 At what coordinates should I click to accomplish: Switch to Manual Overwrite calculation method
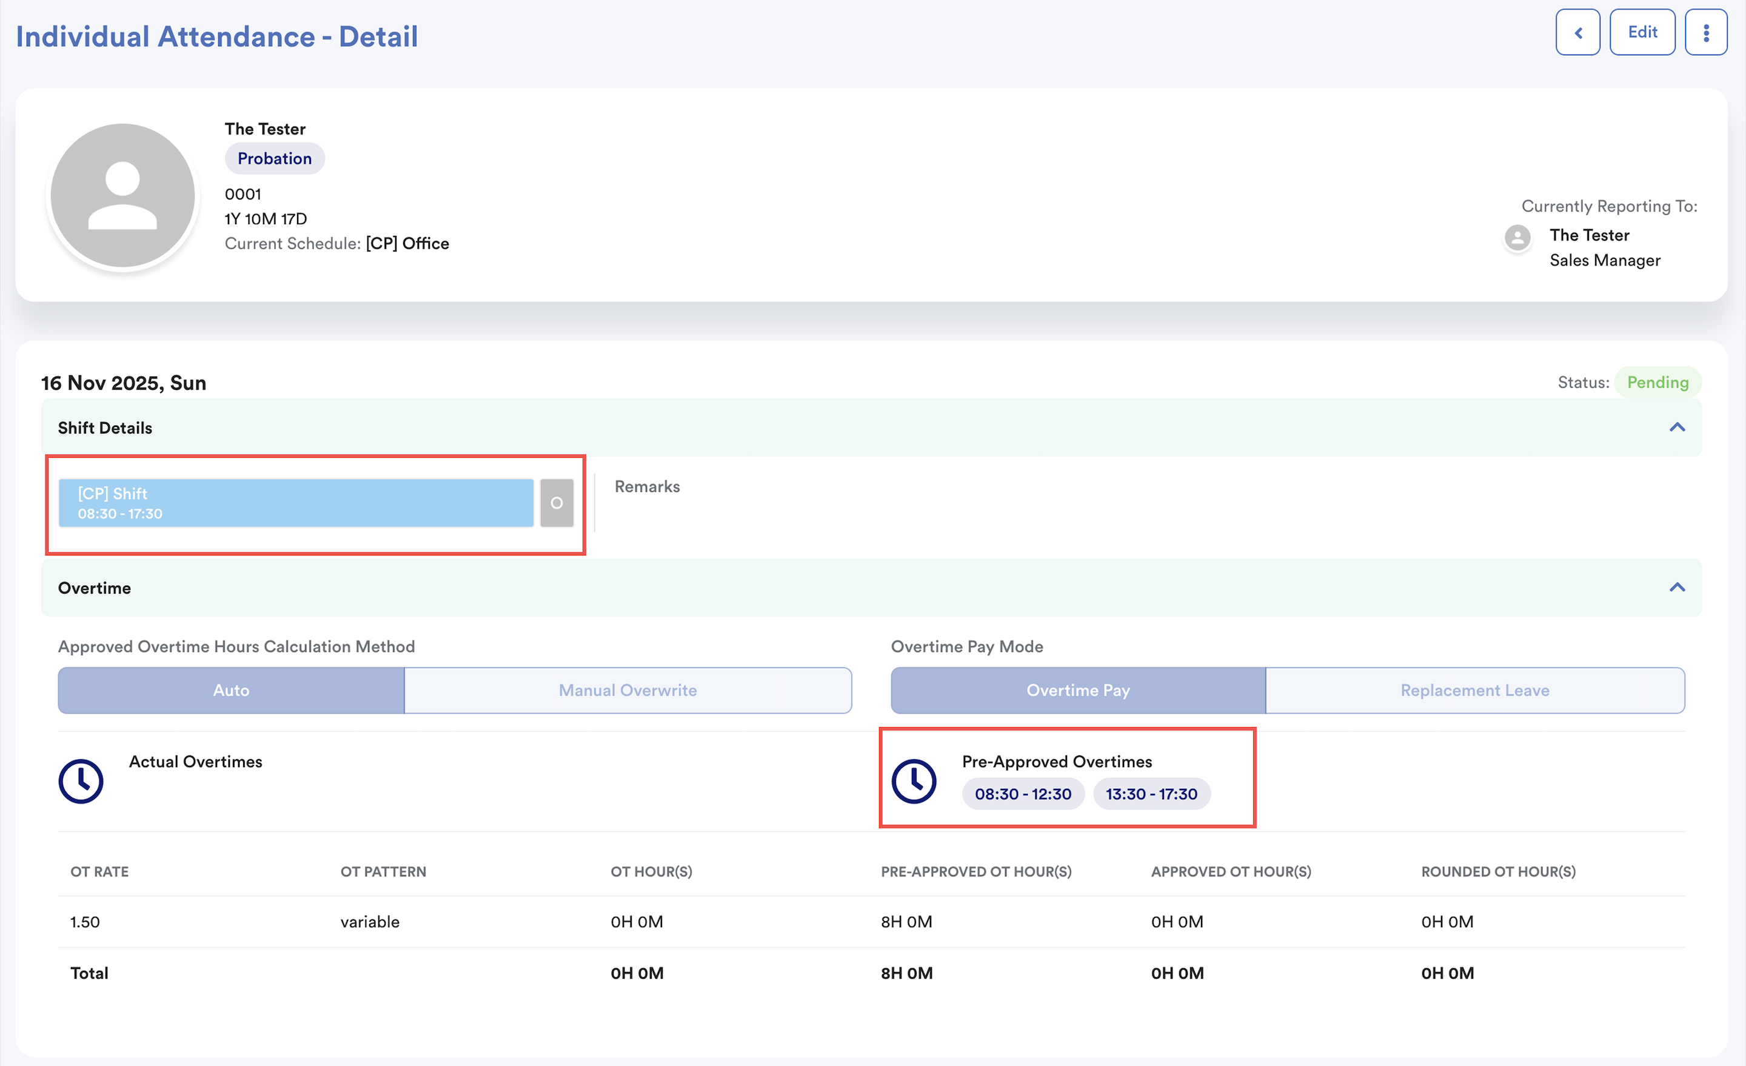click(x=627, y=689)
